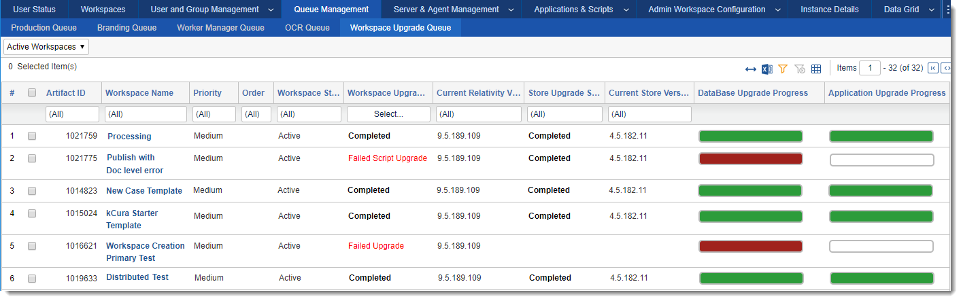
Task: Click the Current Store Version filter field
Action: (649, 114)
